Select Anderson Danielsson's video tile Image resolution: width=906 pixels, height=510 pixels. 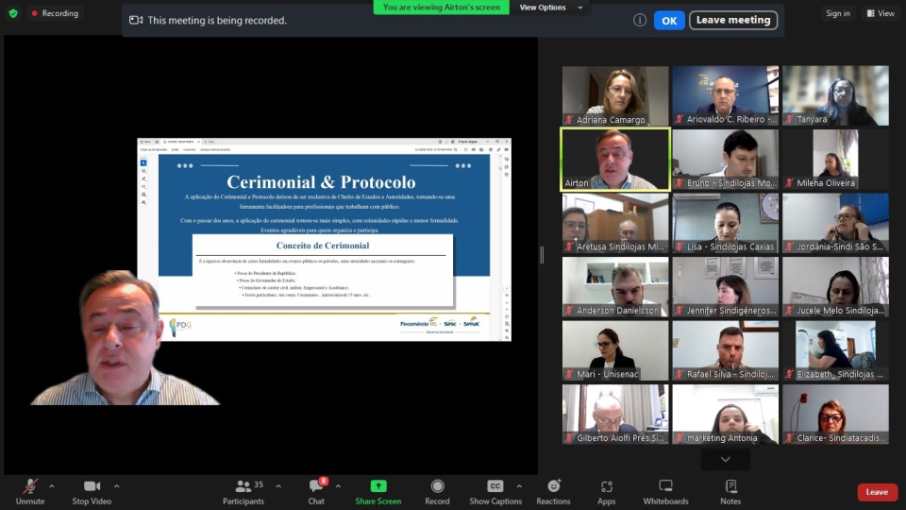615,287
